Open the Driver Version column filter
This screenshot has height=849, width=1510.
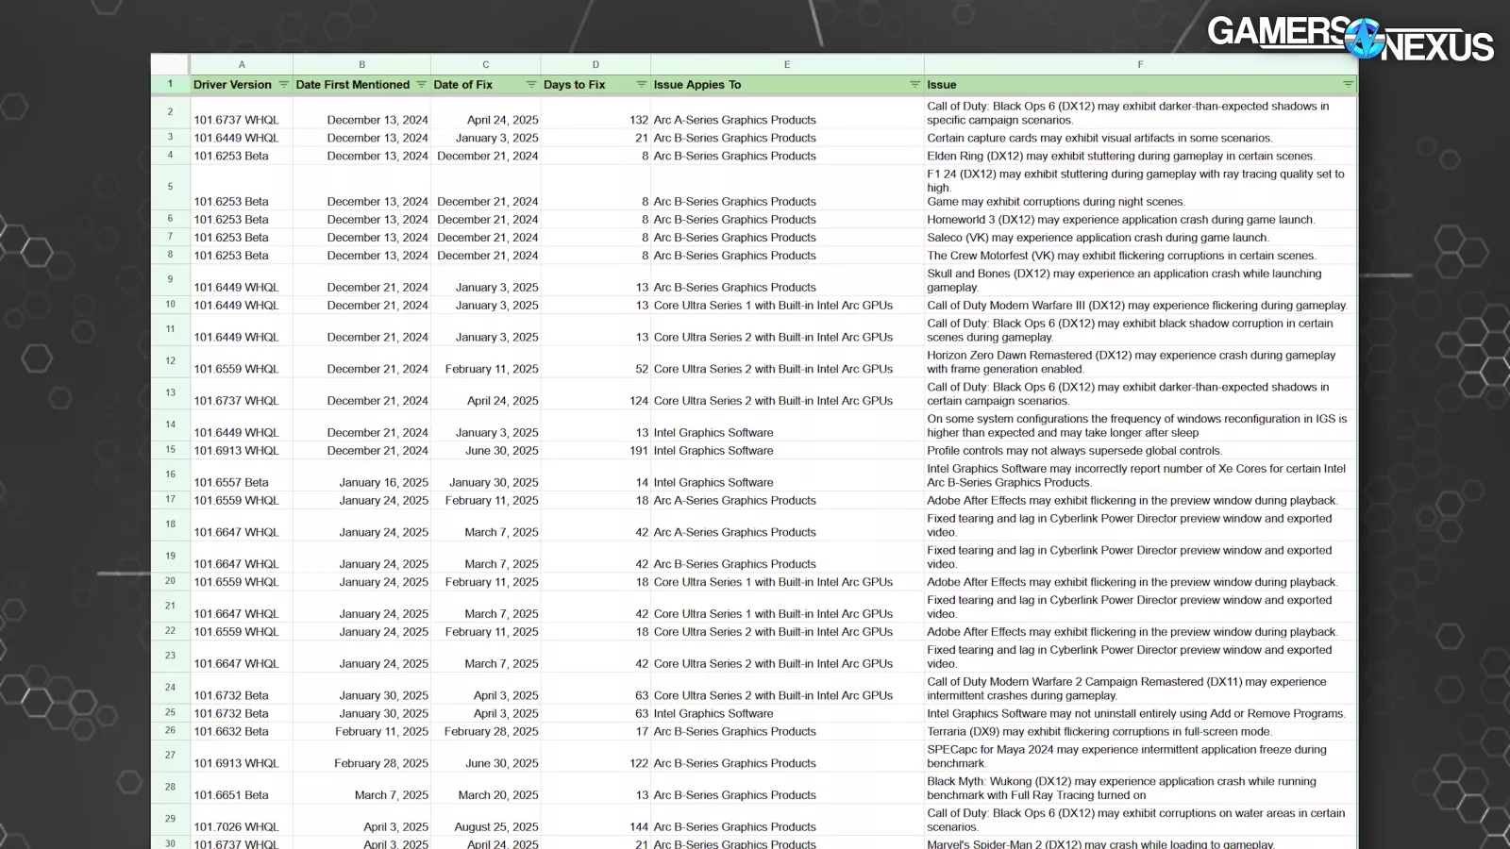pyautogui.click(x=283, y=85)
